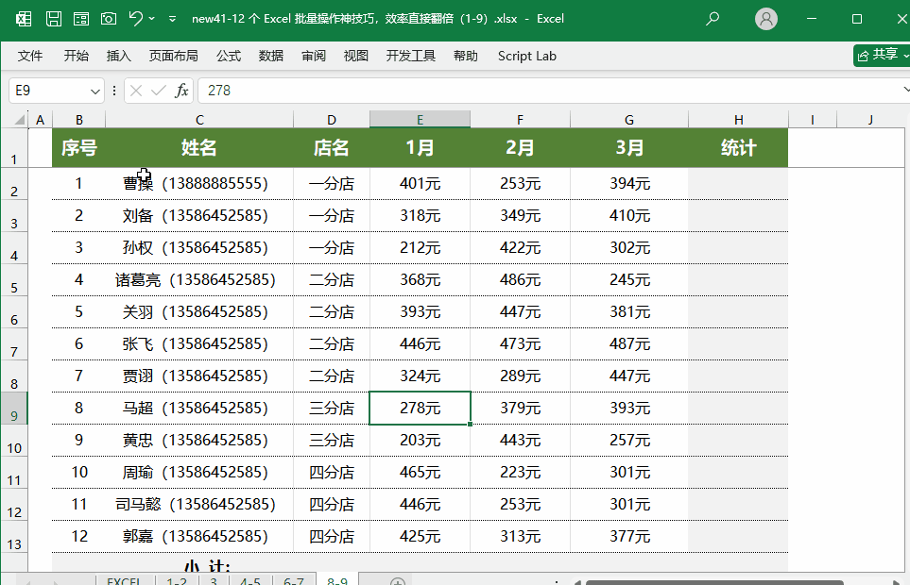Open the 文件 menu
This screenshot has height=585, width=910.
(30, 57)
